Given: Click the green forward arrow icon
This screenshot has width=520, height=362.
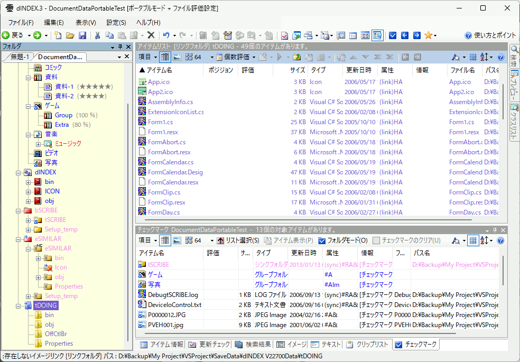Looking at the screenshot, I should pos(37,35).
